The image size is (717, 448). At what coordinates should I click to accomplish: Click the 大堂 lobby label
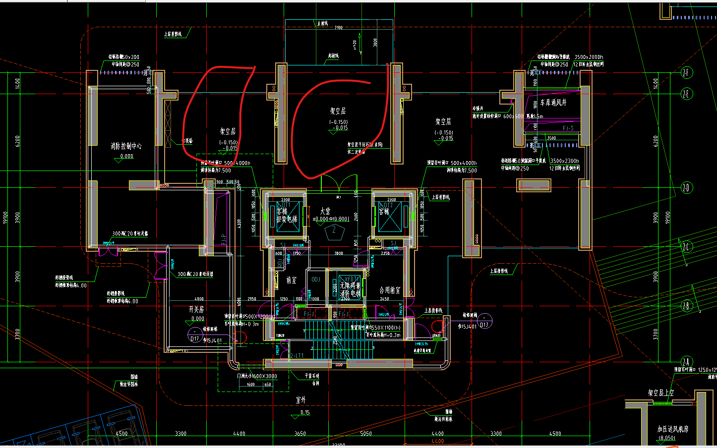click(325, 211)
